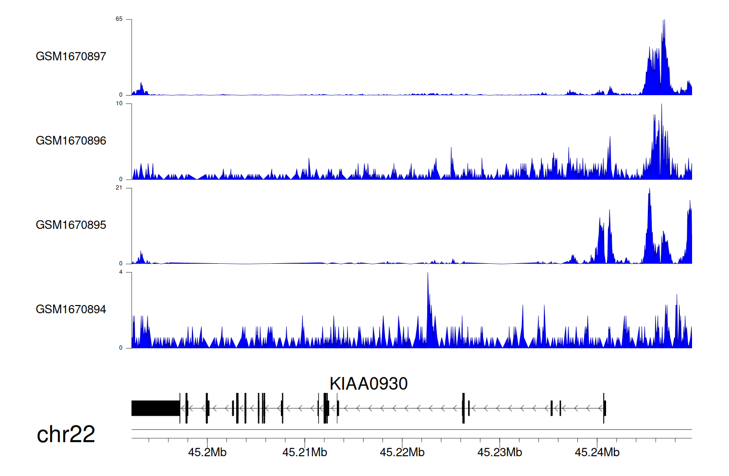Click the 45.2Mb axis position label
Image resolution: width=729 pixels, height=476 pixels.
click(207, 452)
